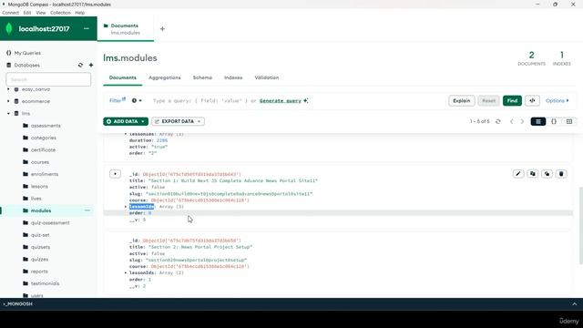
Task: Open the query history dropdown
Action: coord(137,101)
